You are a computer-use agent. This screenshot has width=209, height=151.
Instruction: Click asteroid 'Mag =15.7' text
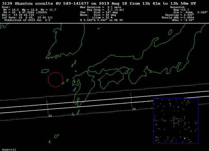pos(181,10)
